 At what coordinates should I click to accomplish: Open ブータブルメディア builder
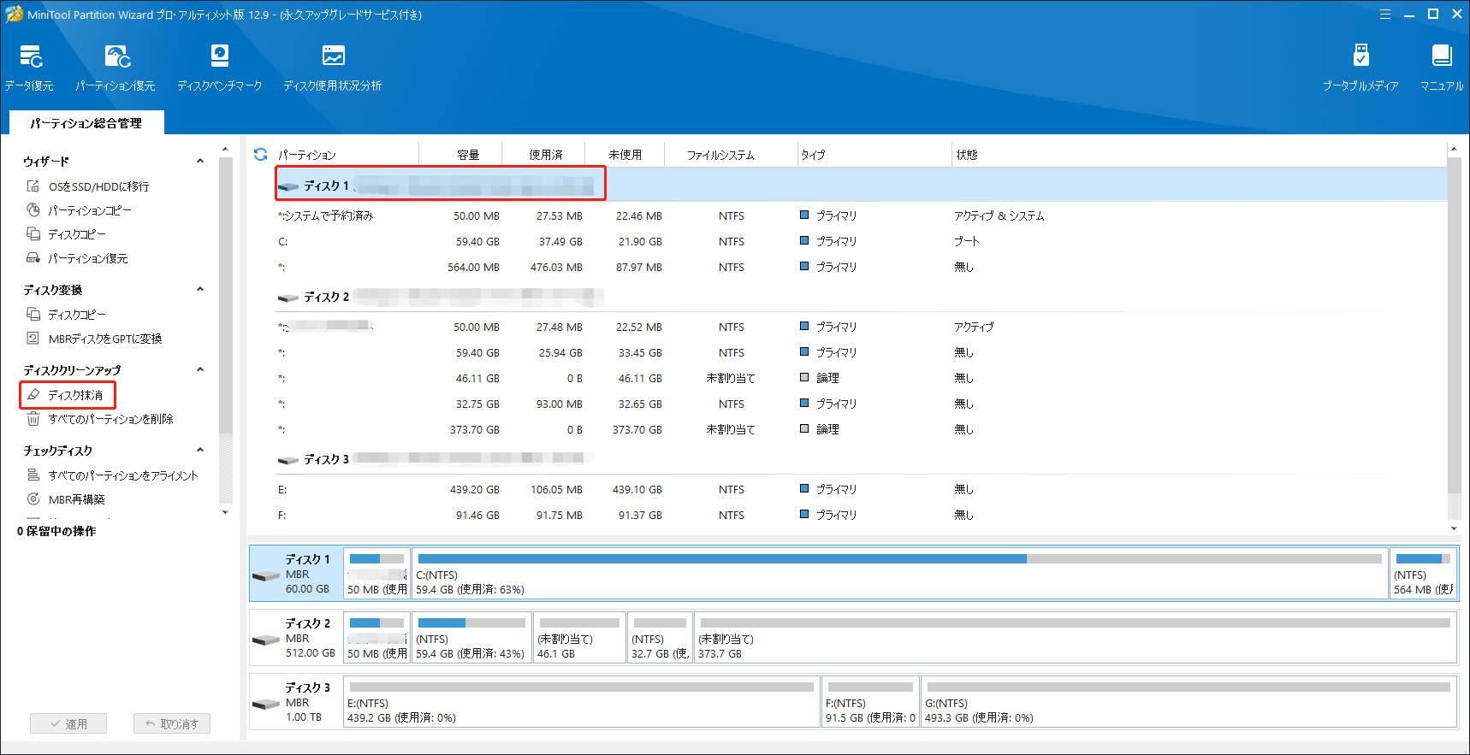pyautogui.click(x=1360, y=68)
